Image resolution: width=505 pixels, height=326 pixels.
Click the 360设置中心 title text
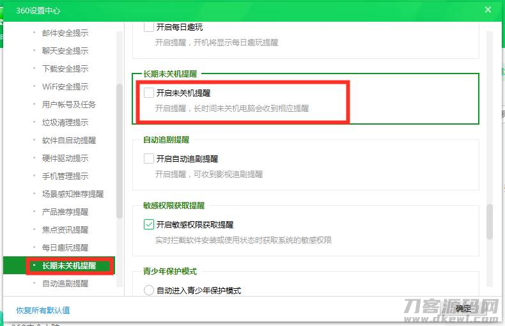38,11
